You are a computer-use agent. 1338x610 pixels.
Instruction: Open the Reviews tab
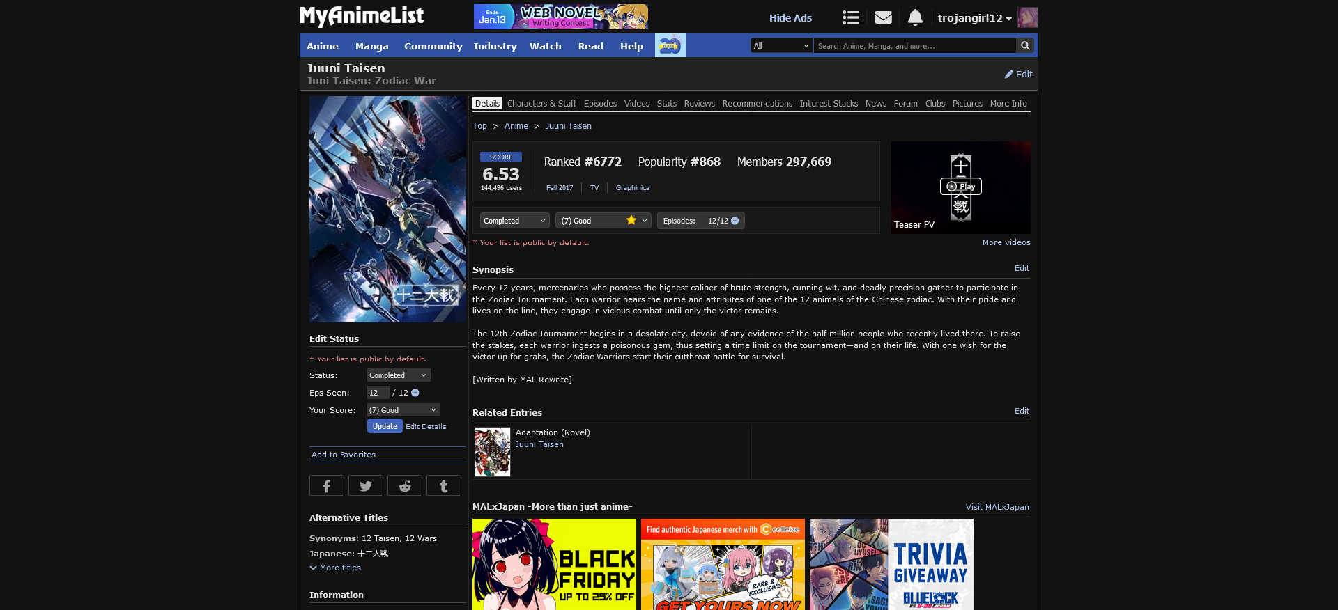tap(699, 104)
